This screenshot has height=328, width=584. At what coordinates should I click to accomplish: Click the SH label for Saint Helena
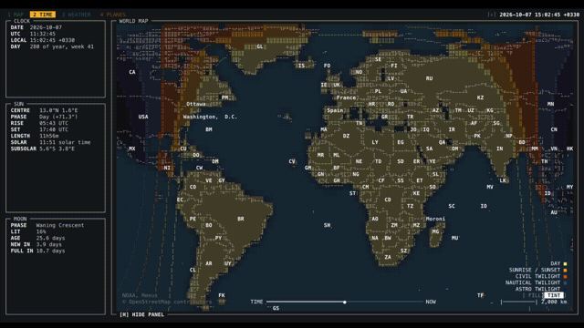327,225
